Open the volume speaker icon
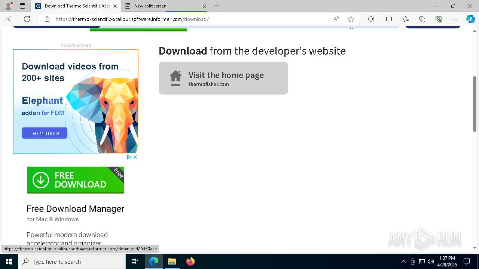This screenshot has height=269, width=479. (x=431, y=262)
